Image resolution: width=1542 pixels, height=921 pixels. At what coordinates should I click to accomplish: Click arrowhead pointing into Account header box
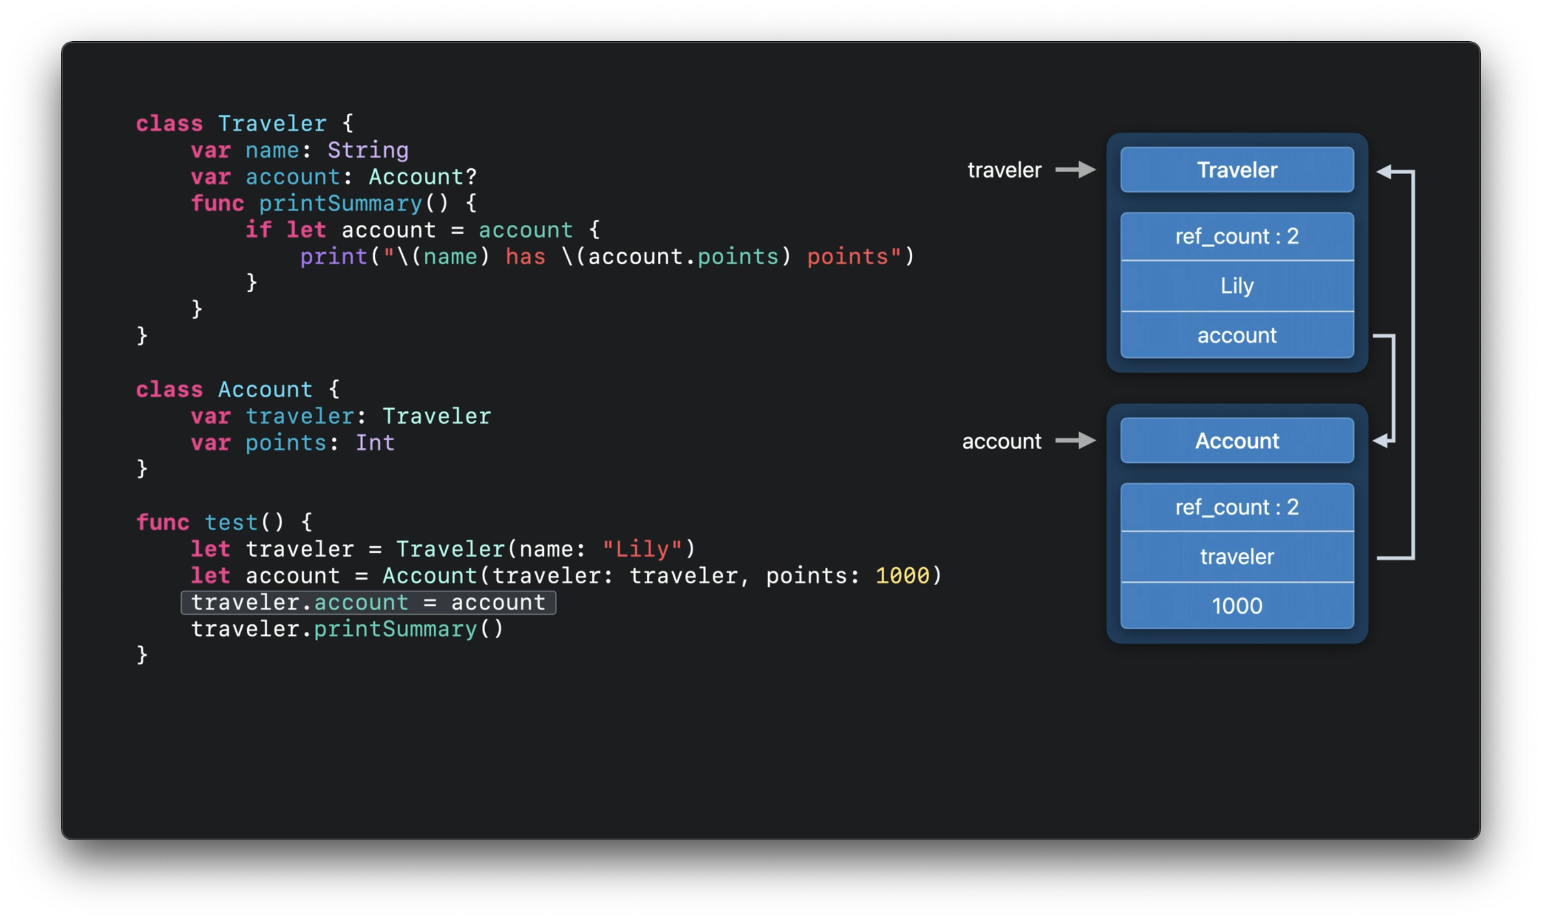[x=1382, y=441]
